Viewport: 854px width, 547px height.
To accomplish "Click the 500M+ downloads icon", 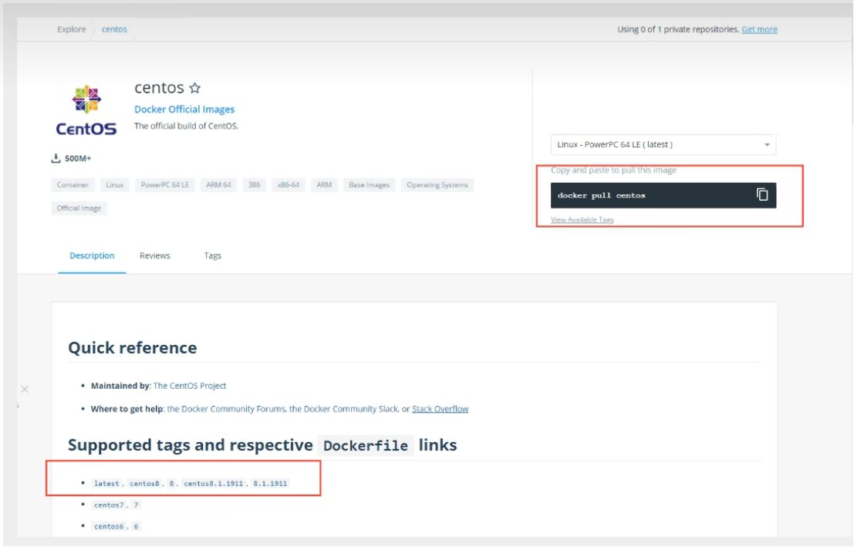I will point(56,158).
